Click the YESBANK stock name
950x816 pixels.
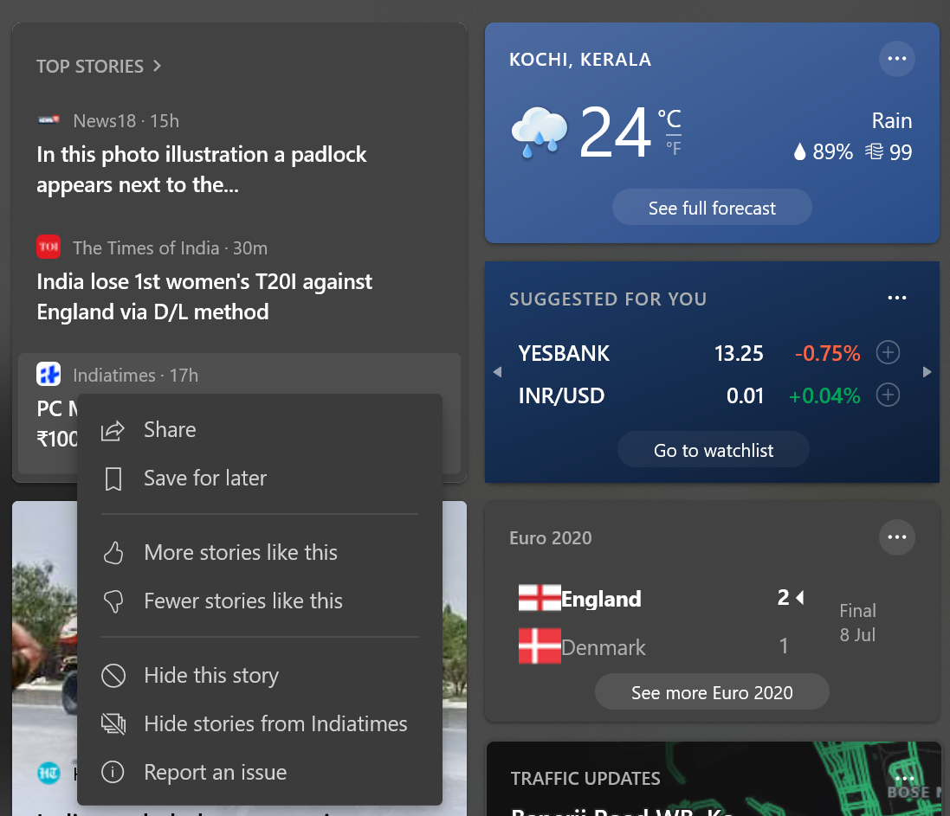[x=564, y=354]
